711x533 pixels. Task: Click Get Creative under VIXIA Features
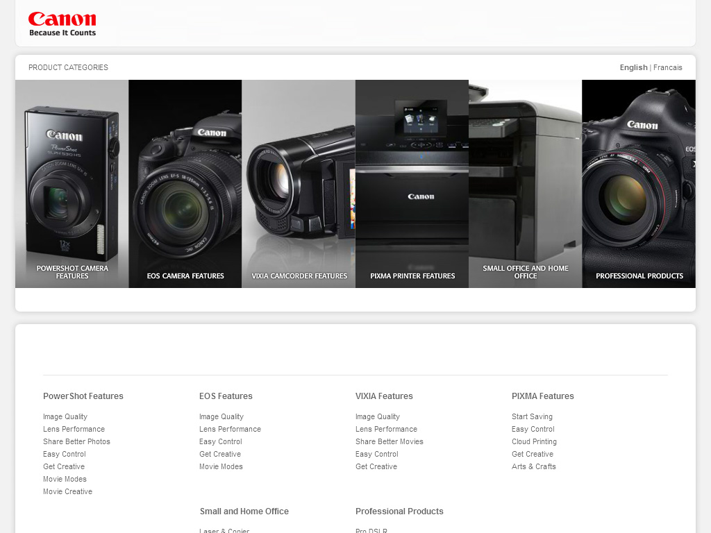pyautogui.click(x=376, y=466)
